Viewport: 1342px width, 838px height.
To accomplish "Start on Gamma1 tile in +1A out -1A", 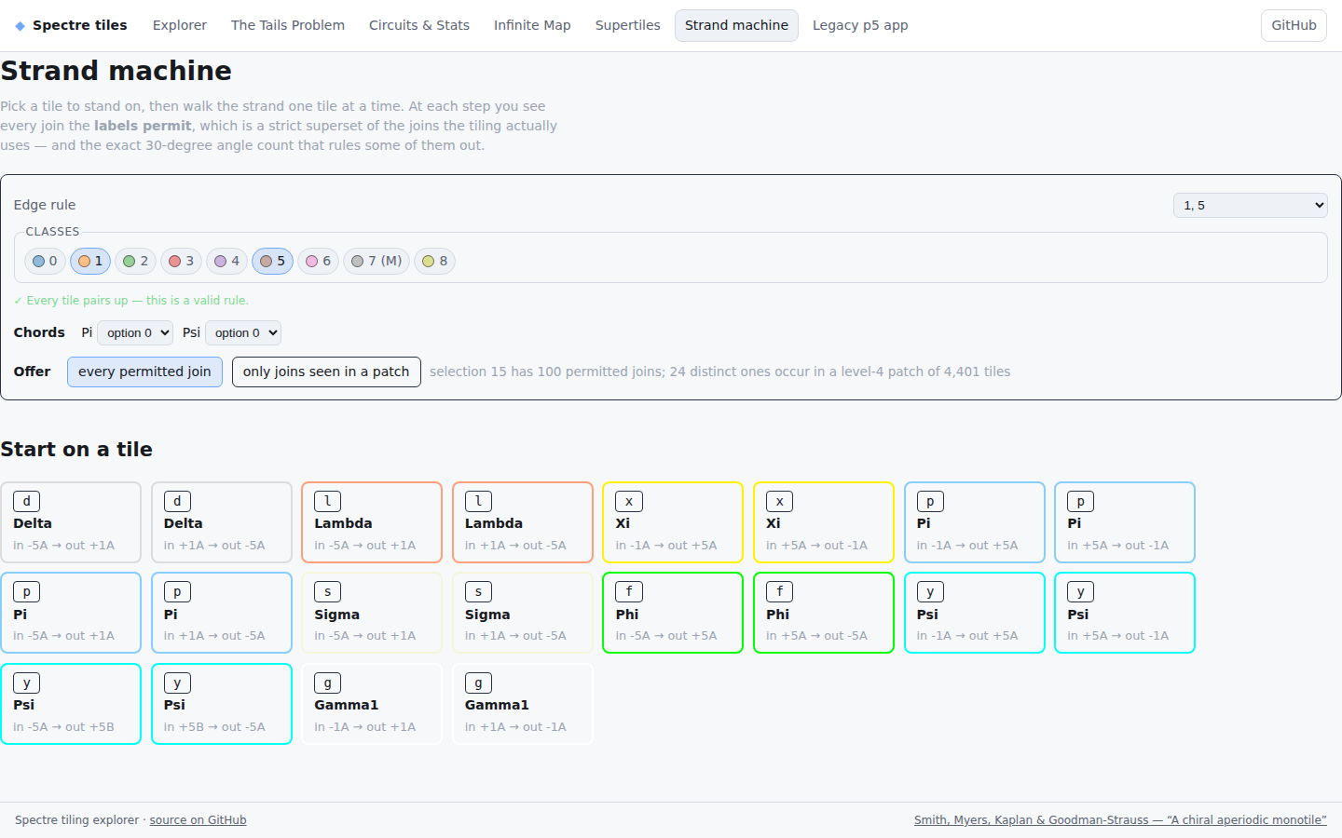I will 523,704.
